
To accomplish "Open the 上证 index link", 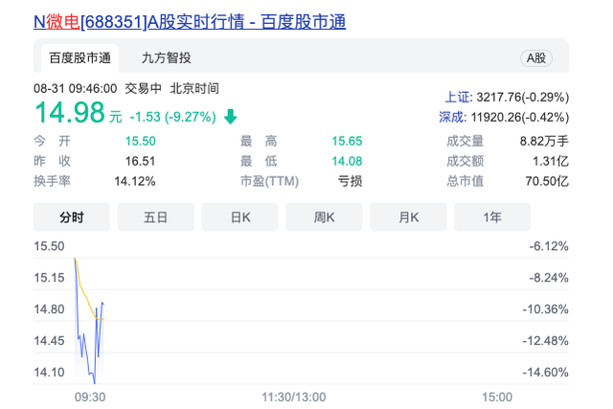I will [x=458, y=97].
